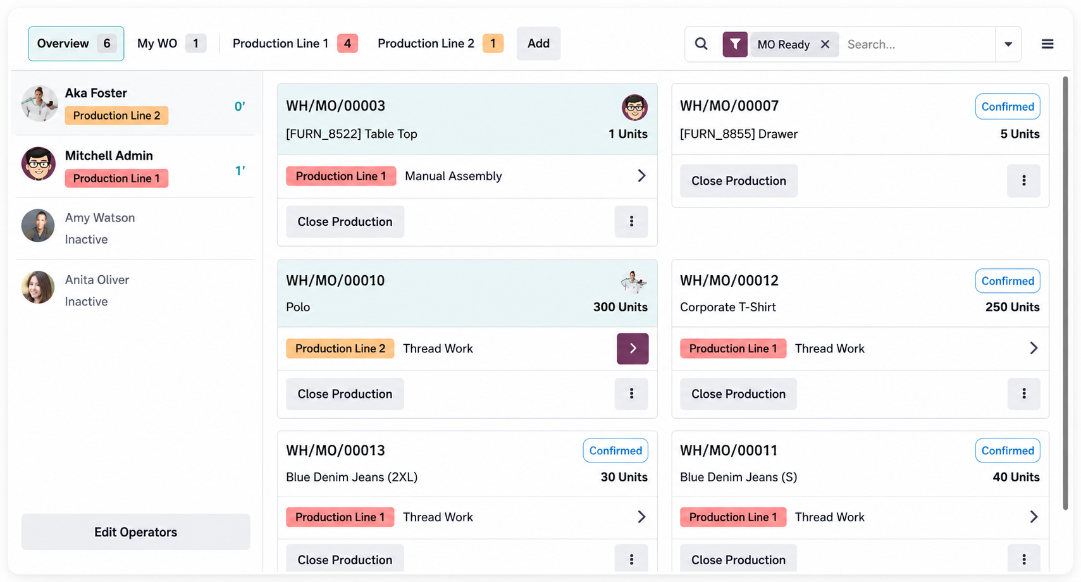Expand Thread Work chevron on WH/MO/00013

pos(641,517)
